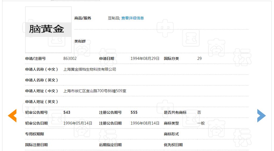The image size is (274, 151).
Task: Select international class value 29
Action: [x=200, y=59]
